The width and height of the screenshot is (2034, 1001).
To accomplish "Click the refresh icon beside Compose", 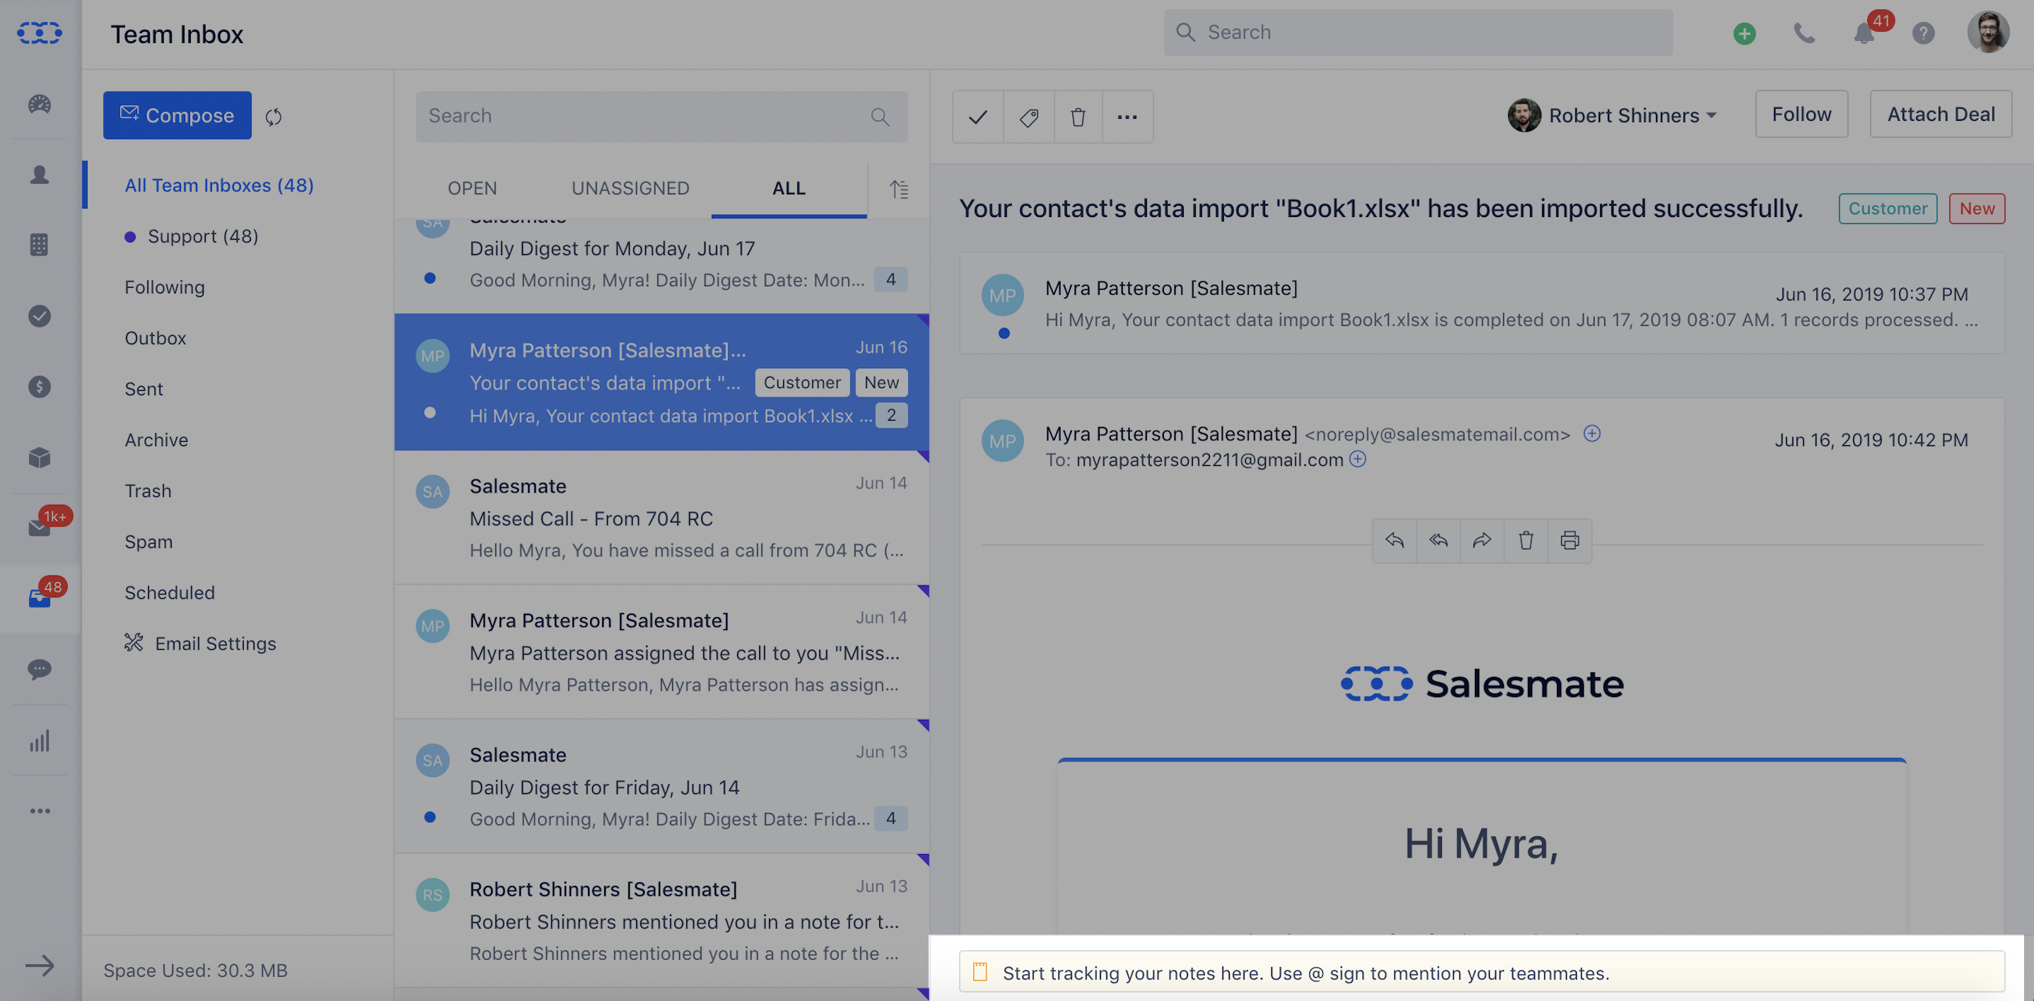I will 274,117.
